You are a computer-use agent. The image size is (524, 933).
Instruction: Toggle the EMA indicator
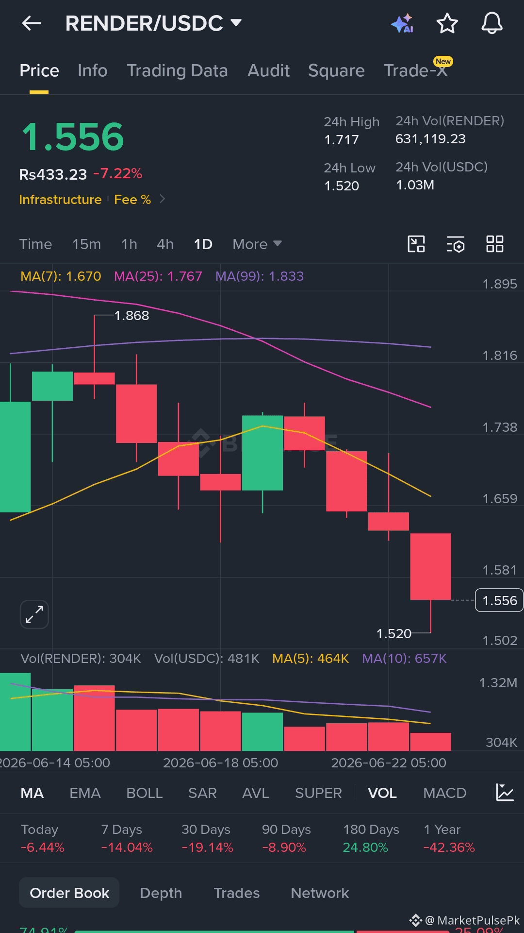coord(85,793)
